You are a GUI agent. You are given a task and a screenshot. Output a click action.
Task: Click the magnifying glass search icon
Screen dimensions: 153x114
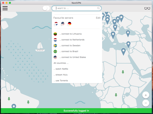coord(98,8)
